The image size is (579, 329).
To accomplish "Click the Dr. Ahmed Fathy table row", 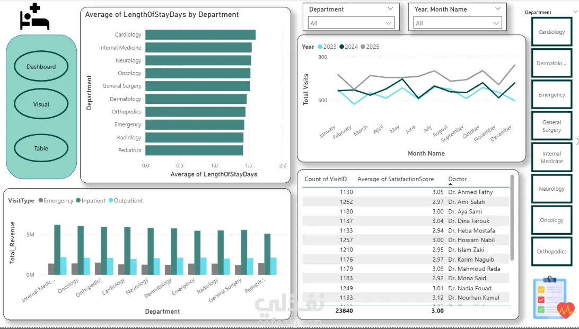I will (x=406, y=192).
